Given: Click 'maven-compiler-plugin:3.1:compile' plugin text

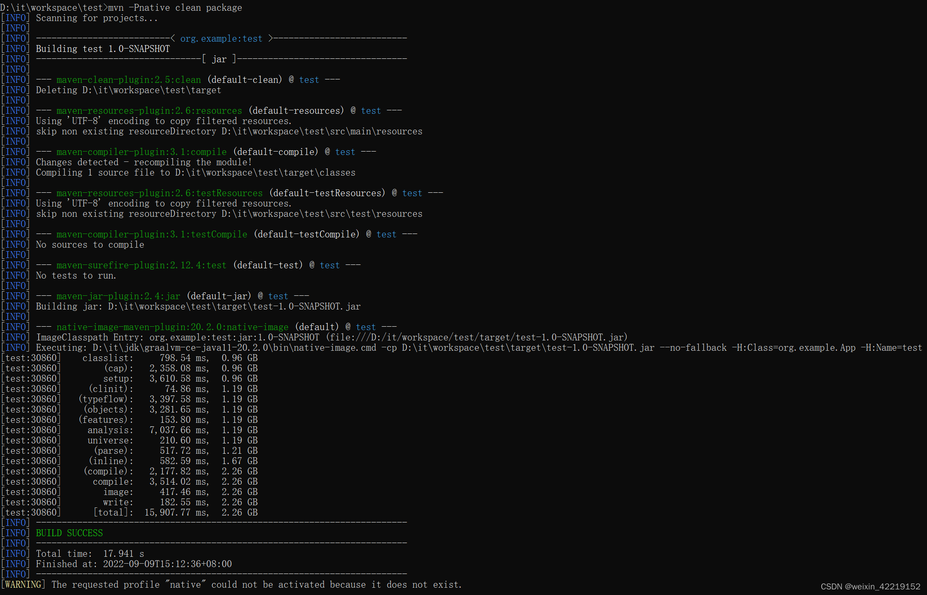Looking at the screenshot, I should tap(141, 152).
